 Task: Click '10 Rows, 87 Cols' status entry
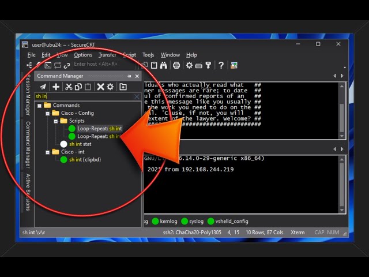tap(264, 233)
